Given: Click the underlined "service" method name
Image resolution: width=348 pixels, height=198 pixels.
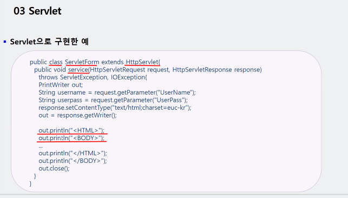Looking at the screenshot, I should point(78,70).
